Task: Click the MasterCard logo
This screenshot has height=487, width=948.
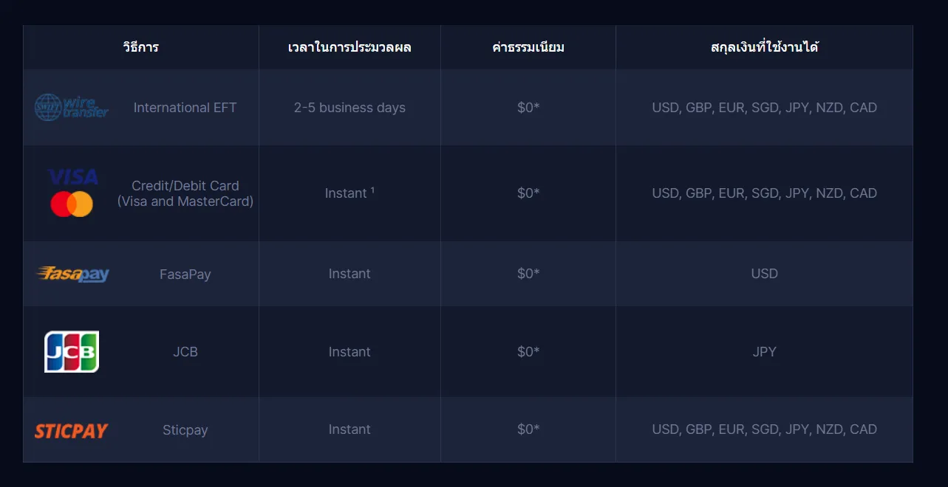Action: (x=72, y=204)
